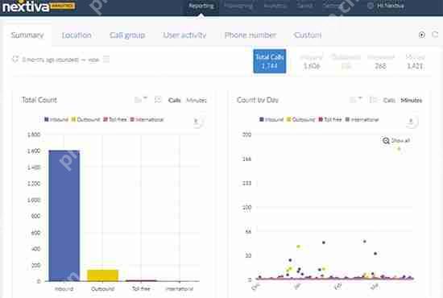Toggle Toll free series in Total Count legend
This screenshot has width=443, height=298.
tap(115, 119)
